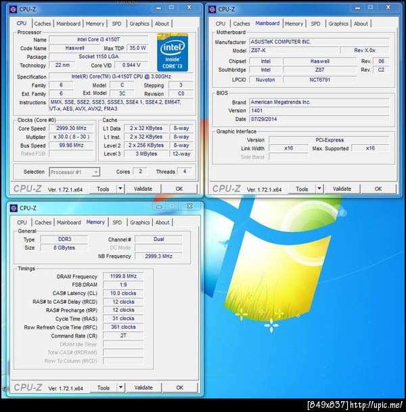
Task: Click OK button in Memory window
Action: (x=180, y=387)
